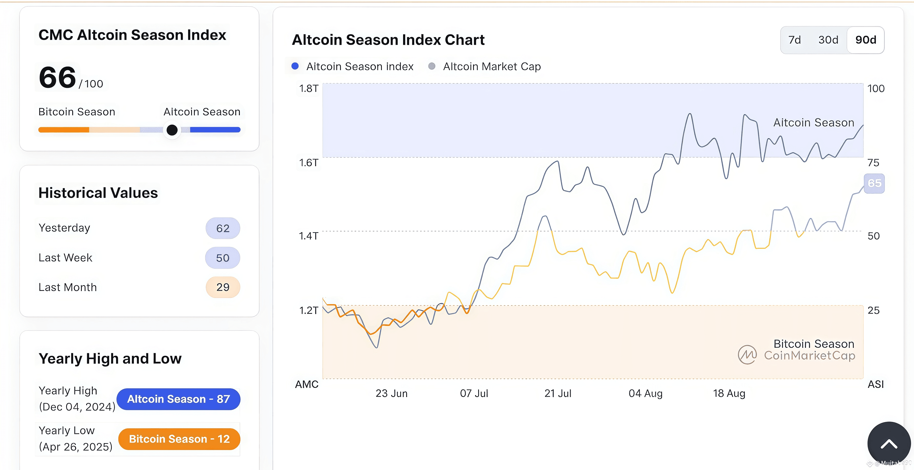This screenshot has width=914, height=470.
Task: Click the 66 index score number
Action: pos(57,77)
